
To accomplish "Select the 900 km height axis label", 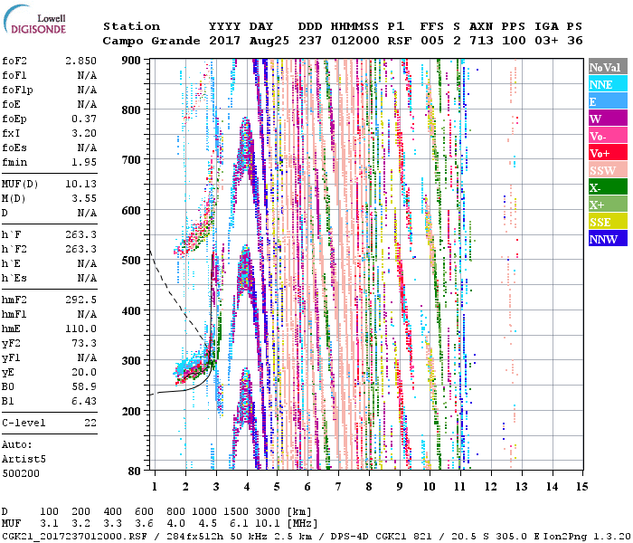I will point(133,60).
